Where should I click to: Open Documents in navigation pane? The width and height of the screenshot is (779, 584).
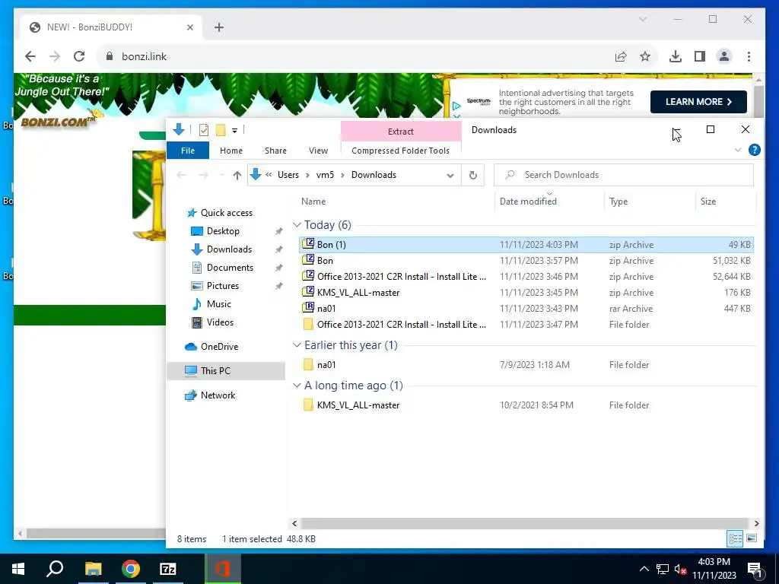(x=230, y=268)
